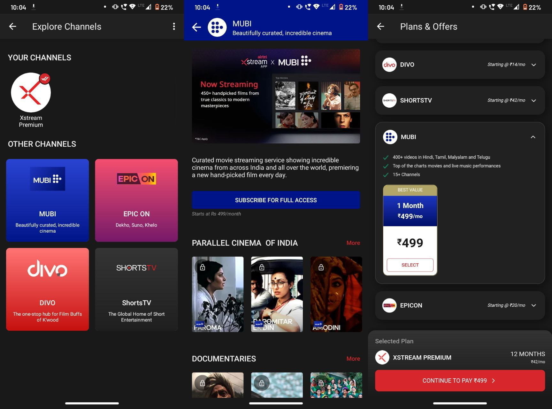Tap Wi-Fi icon in right status bar

501,7
